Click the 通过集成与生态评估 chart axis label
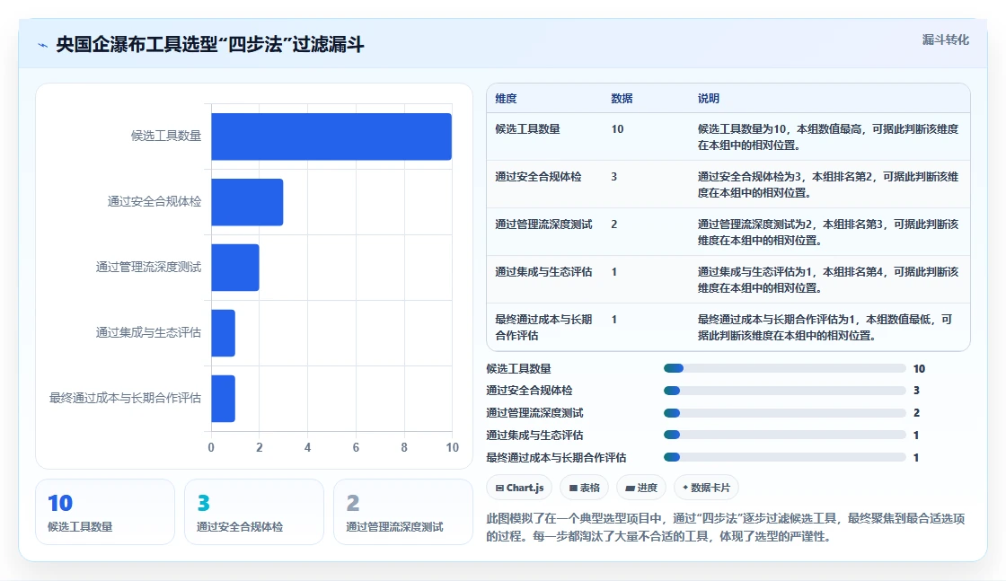This screenshot has height=581, width=1006. [148, 332]
